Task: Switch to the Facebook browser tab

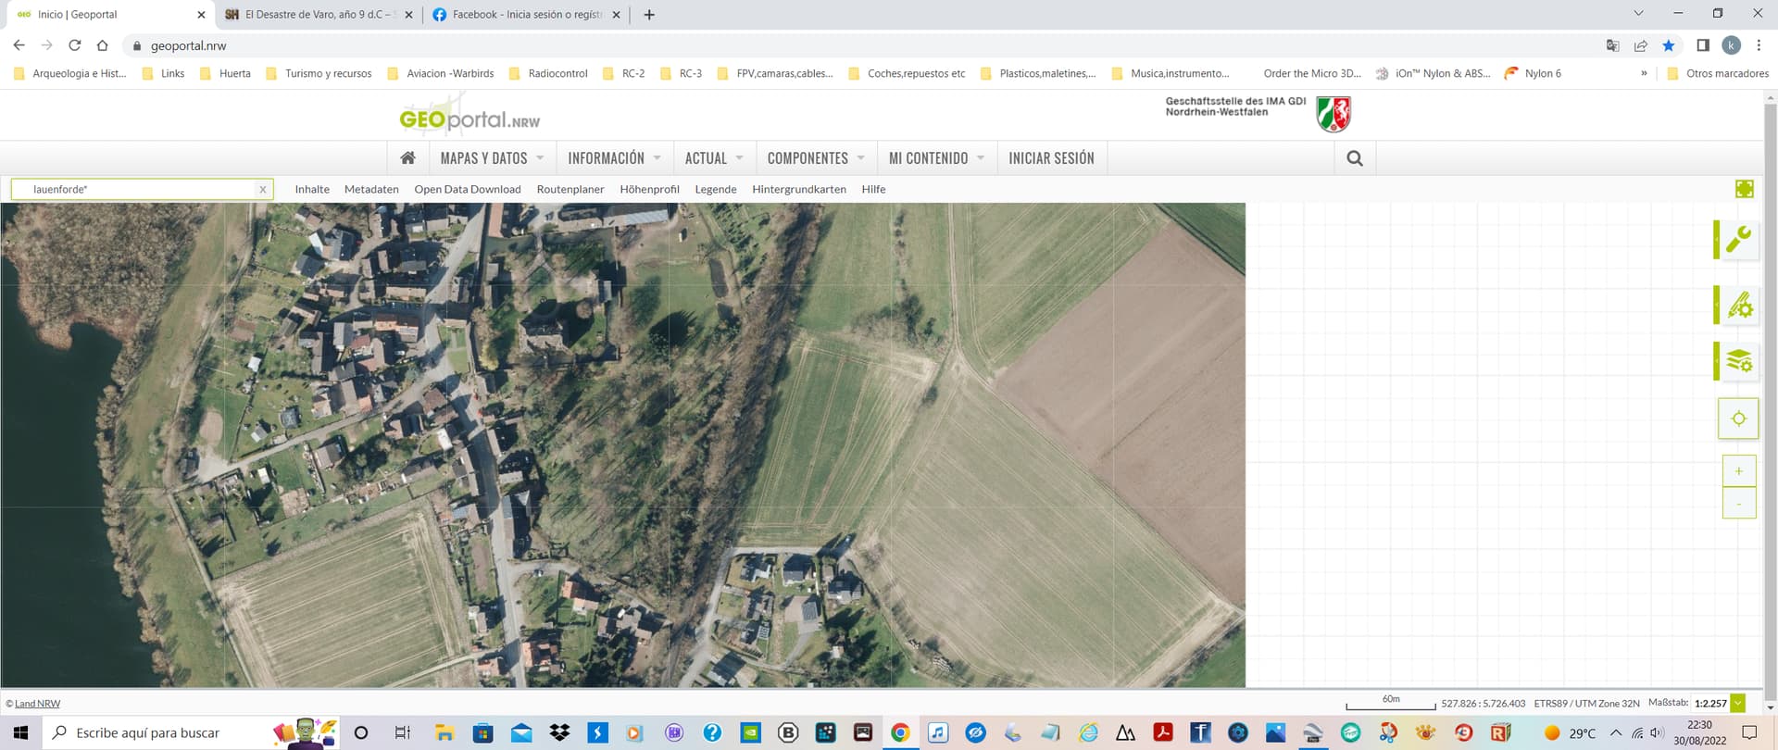Action: pos(524,15)
